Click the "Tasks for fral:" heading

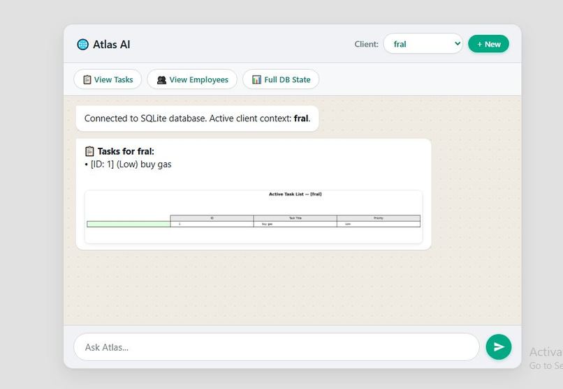coord(126,151)
